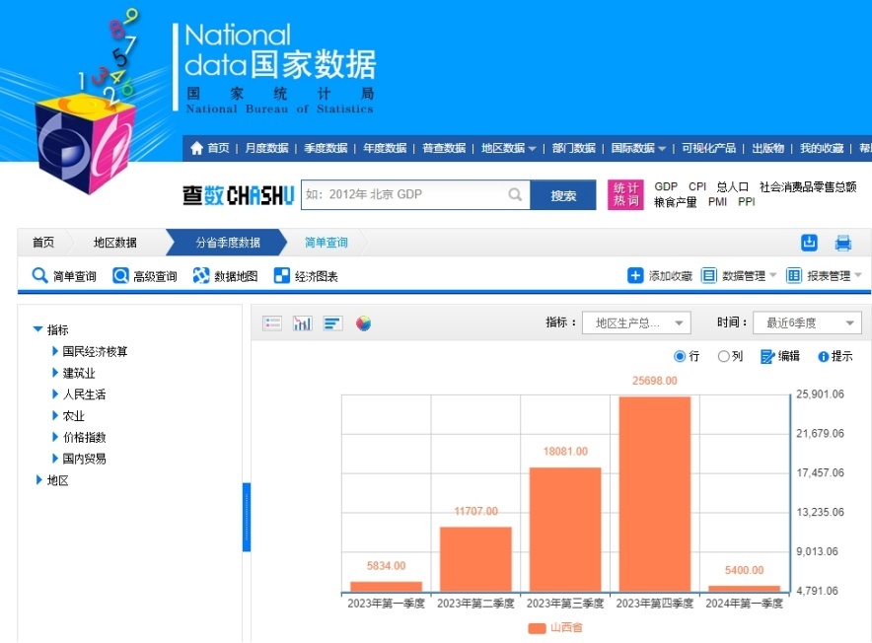This screenshot has height=643, width=872.
Task: Open the 季度数据 menu item
Action: point(326,148)
